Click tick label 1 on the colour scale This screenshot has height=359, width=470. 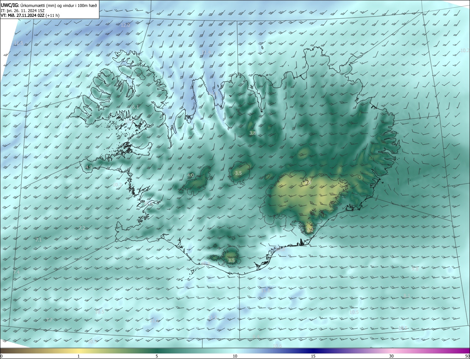tap(79, 356)
